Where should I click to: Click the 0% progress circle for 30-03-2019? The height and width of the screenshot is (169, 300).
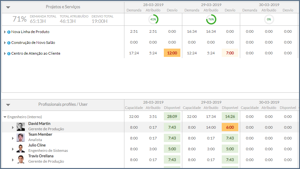[269, 19]
